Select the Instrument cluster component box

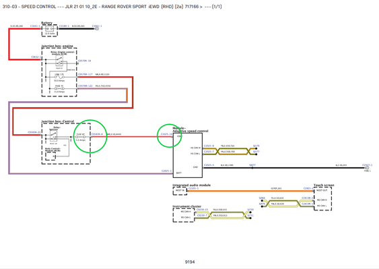[x=184, y=215]
